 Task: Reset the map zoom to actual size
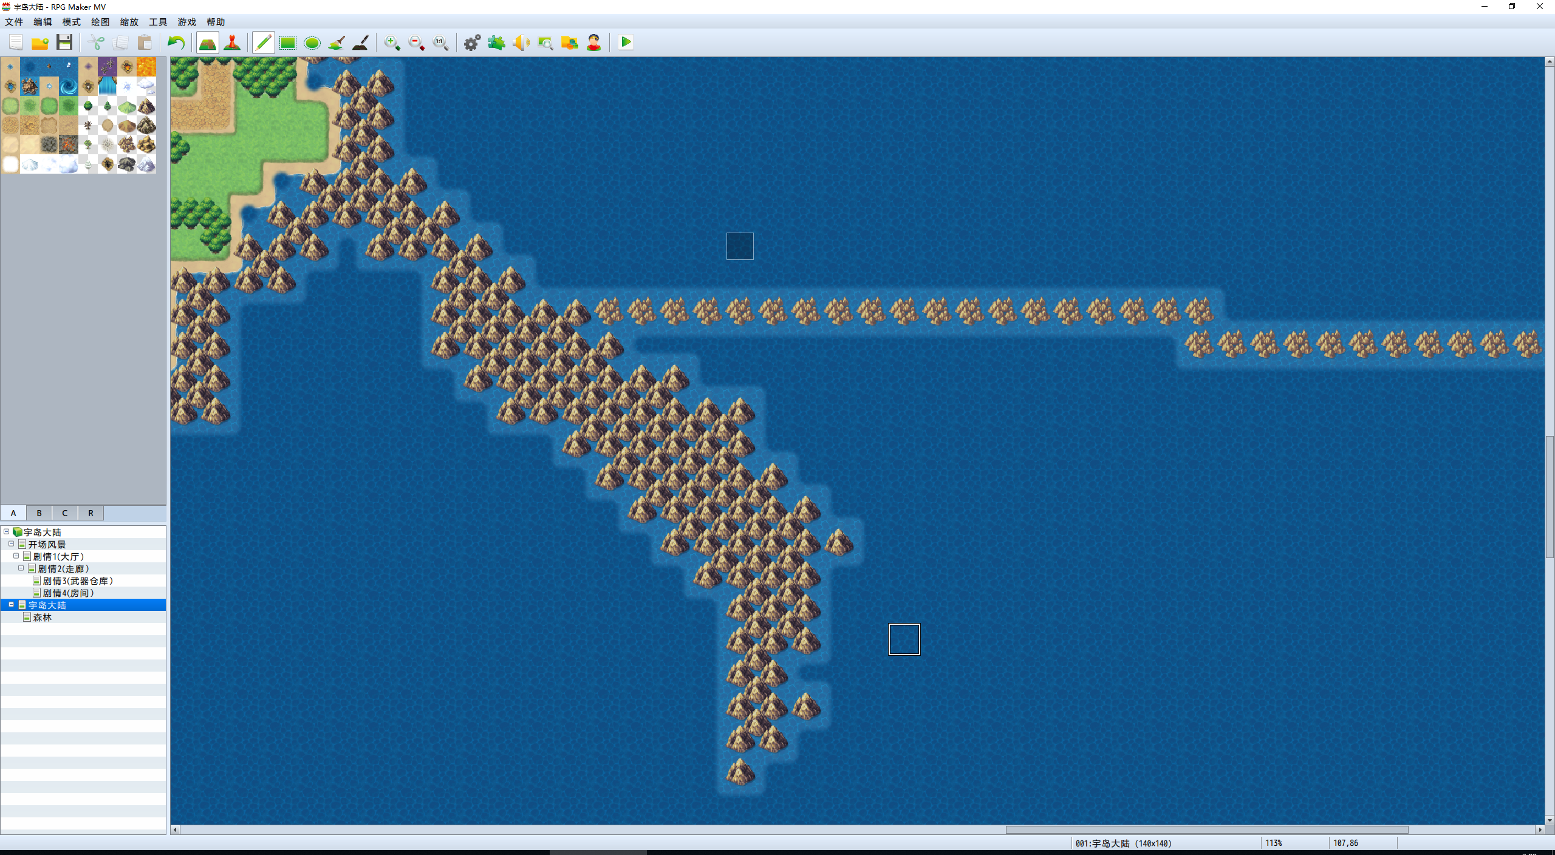441,43
